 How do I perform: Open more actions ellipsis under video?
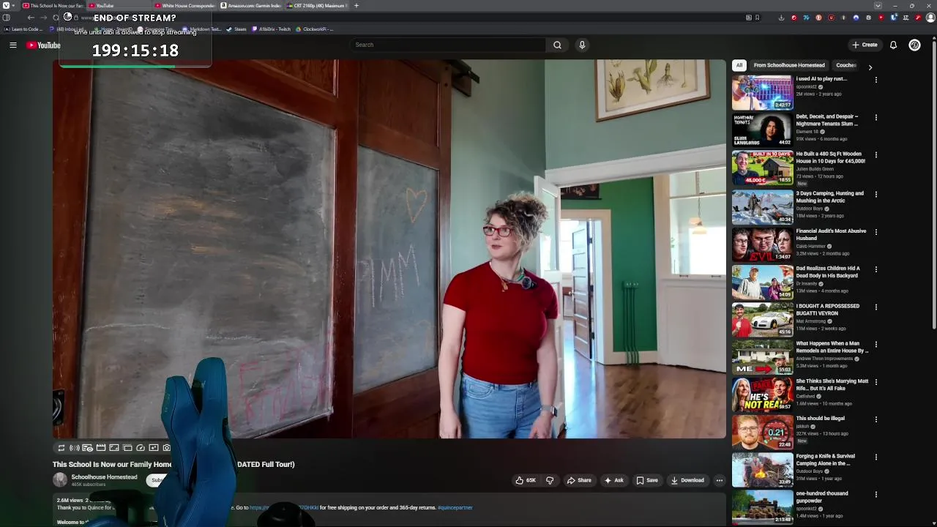click(x=720, y=480)
